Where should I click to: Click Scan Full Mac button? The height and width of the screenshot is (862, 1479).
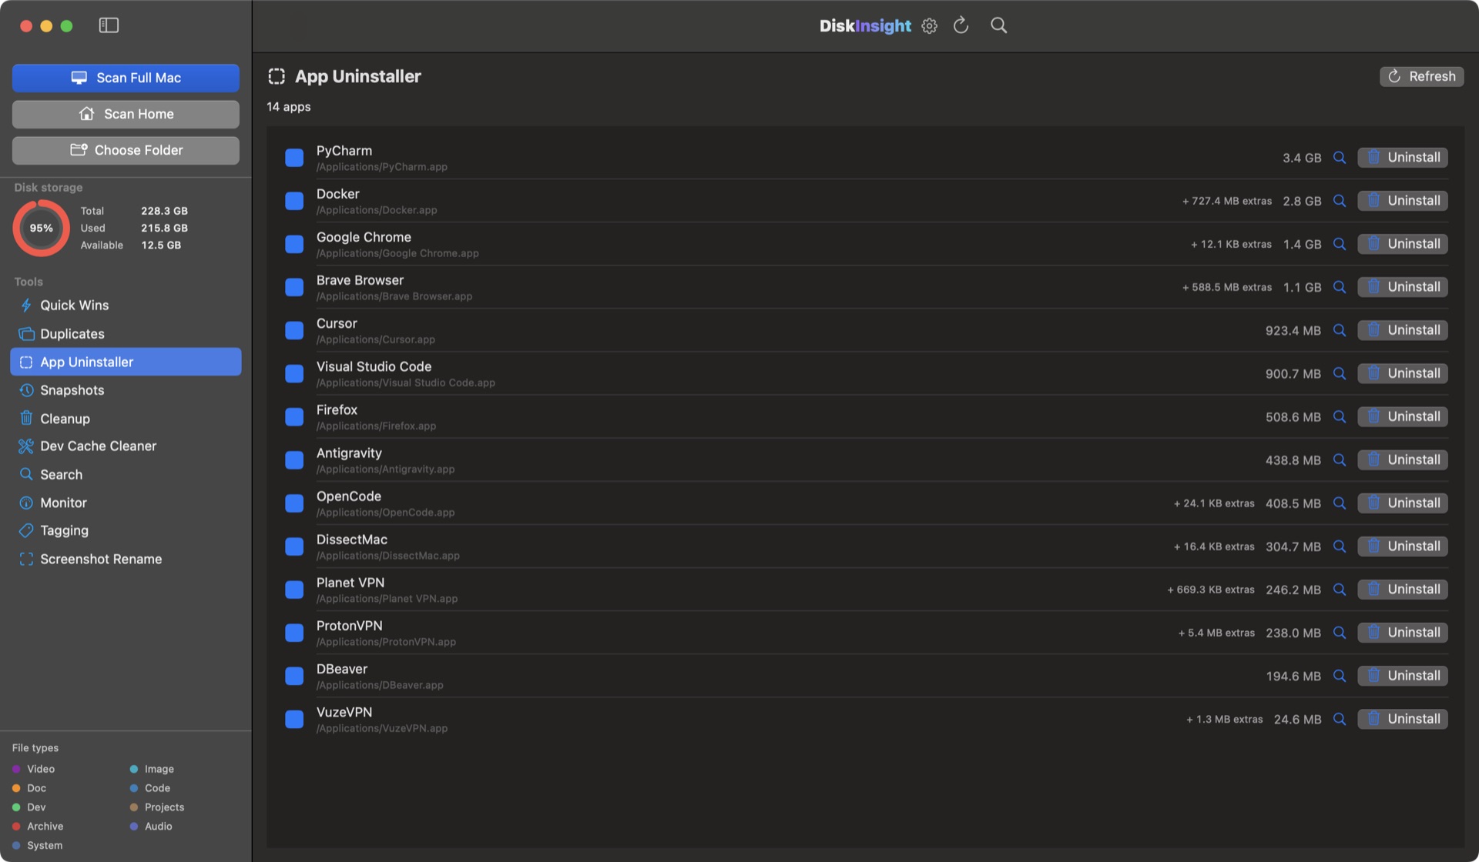tap(126, 78)
